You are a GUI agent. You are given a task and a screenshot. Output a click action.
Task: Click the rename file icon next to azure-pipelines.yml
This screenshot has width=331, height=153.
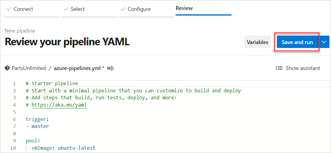click(x=110, y=68)
